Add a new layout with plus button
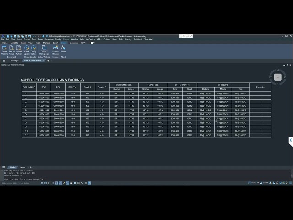Viewport: 293px width, 220px height. (x=31, y=167)
